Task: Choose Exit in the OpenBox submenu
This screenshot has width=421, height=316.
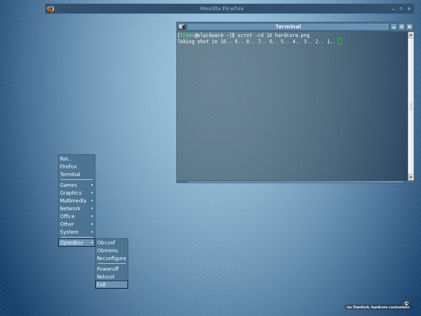Action: [111, 285]
